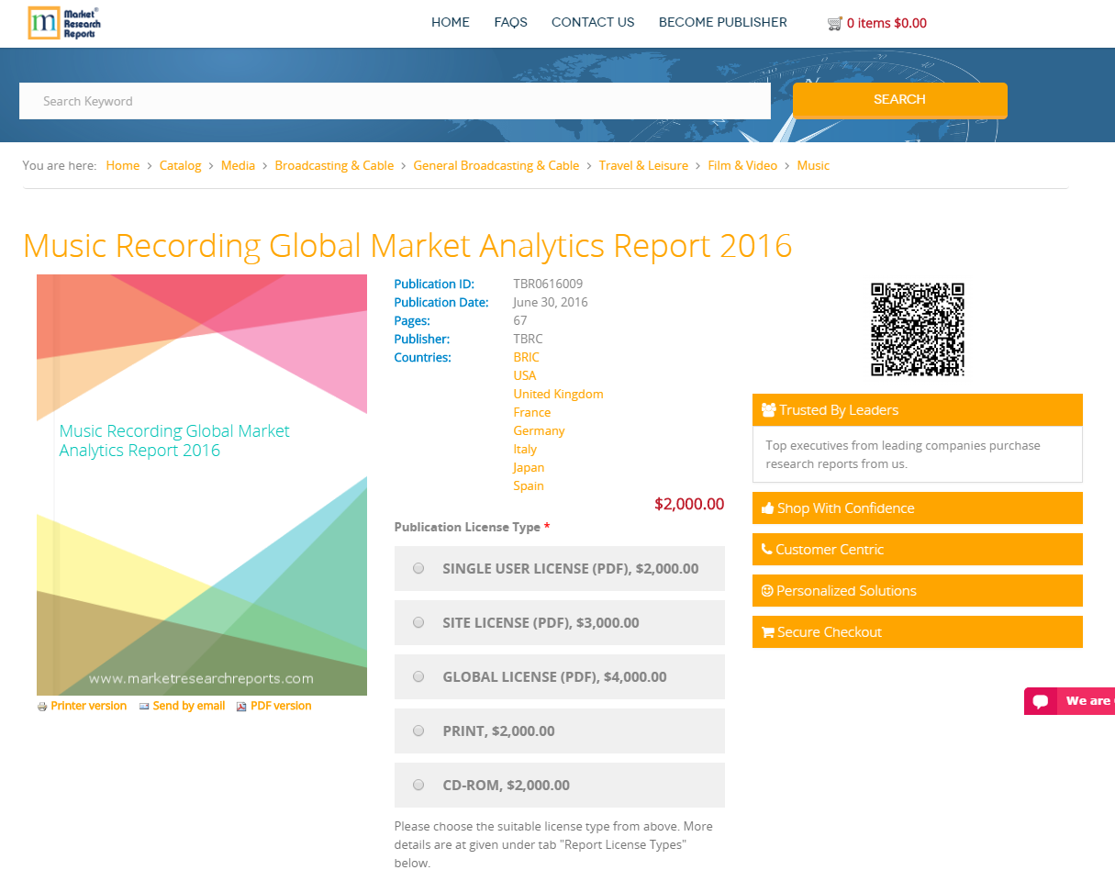Open the Media breadcrumb link
Image resolution: width=1115 pixels, height=870 pixels.
[239, 166]
